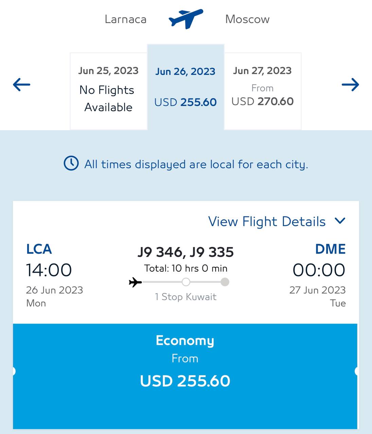Select the Jun 27, 2023 date tab

pos(263,91)
